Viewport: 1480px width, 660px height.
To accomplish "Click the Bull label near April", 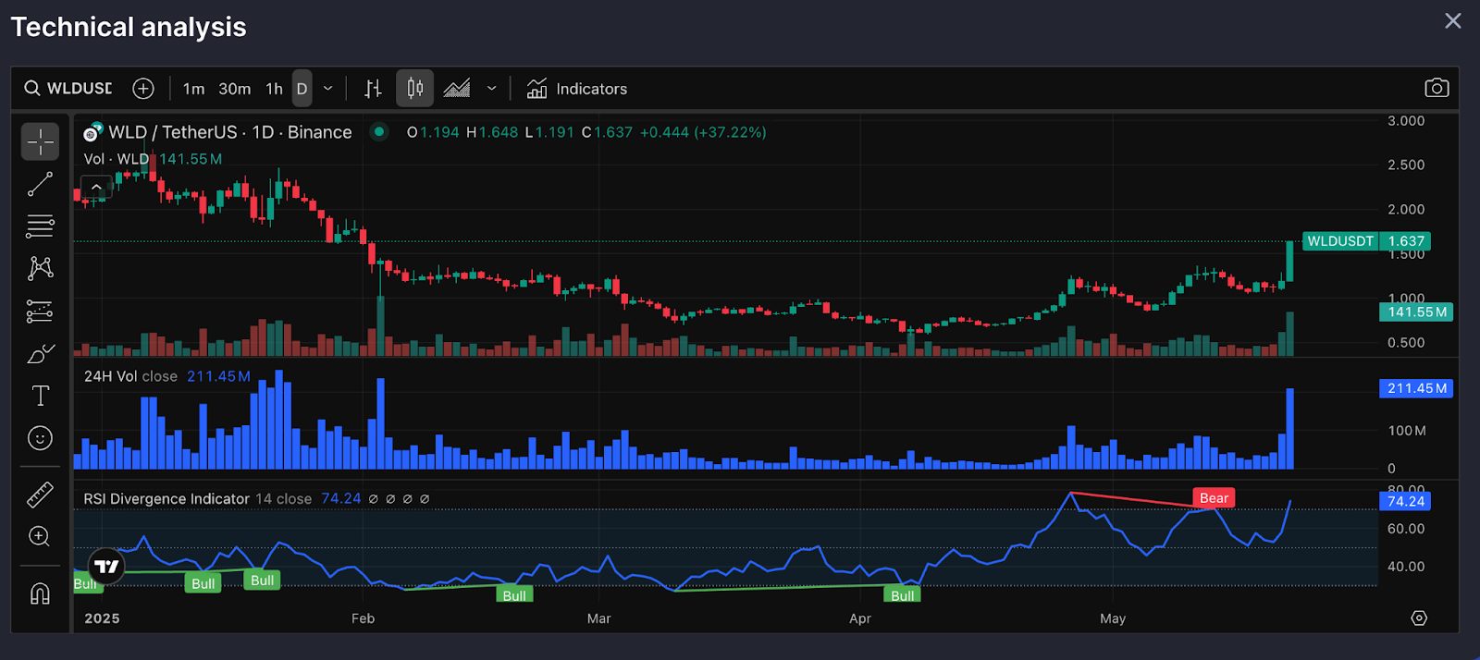I will [902, 595].
